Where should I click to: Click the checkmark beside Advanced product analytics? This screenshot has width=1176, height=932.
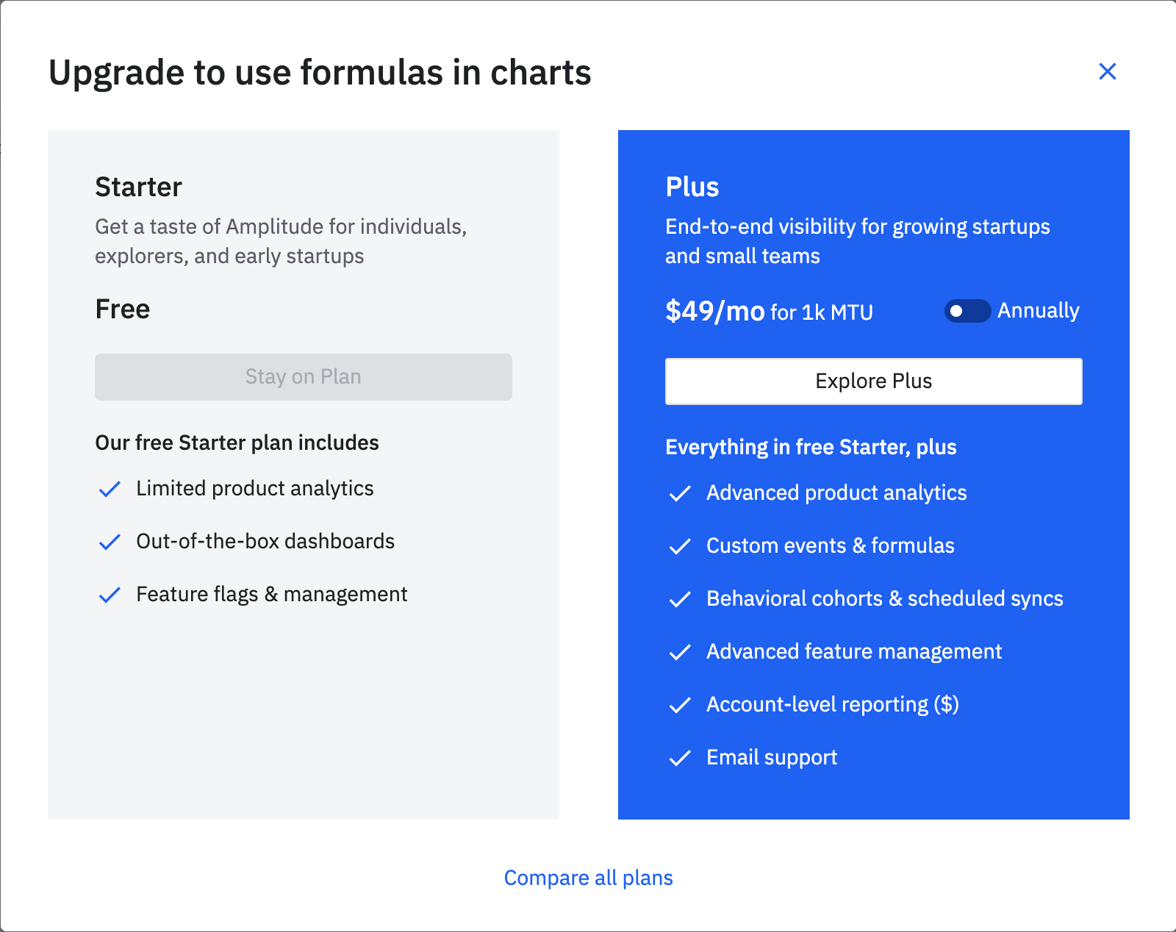680,494
